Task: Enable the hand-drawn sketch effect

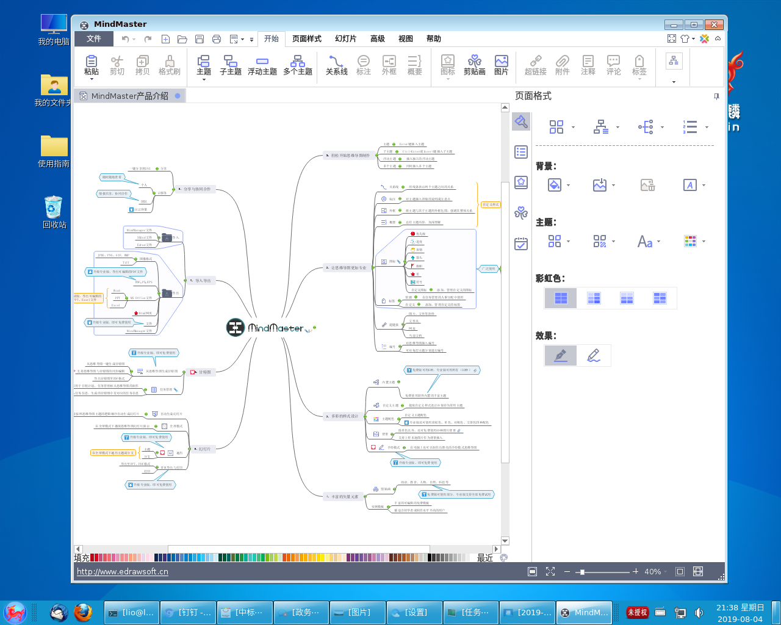Action: tap(594, 355)
